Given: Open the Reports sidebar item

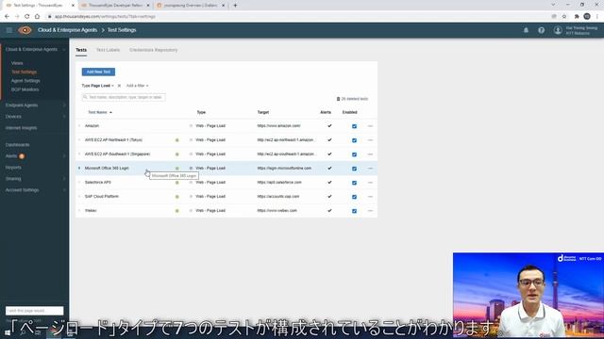Looking at the screenshot, I should pos(13,168).
